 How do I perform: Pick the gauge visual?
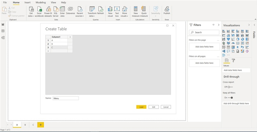[233, 43]
